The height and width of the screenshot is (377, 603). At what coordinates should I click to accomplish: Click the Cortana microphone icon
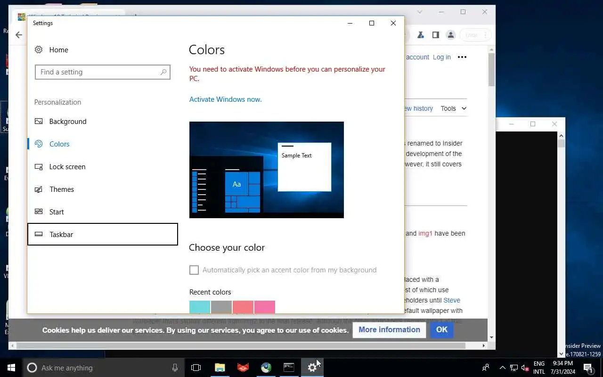click(x=175, y=368)
